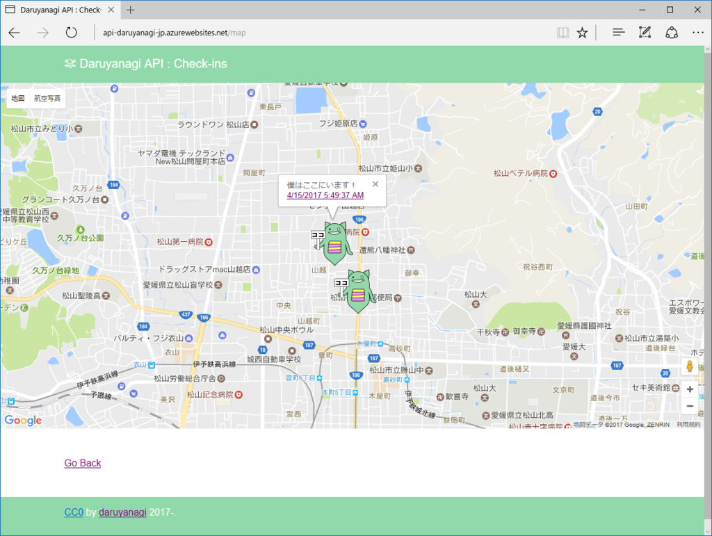Click the フジ姫原店 shopping marker
The image size is (712, 536).
[362, 124]
